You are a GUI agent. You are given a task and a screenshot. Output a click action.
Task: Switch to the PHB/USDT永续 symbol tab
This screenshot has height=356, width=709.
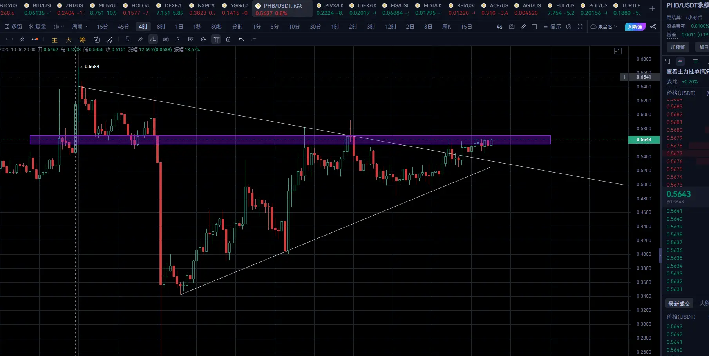coord(283,9)
